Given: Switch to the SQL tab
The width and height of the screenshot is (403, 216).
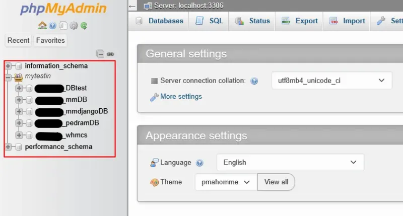Looking at the screenshot, I should click(x=209, y=21).
